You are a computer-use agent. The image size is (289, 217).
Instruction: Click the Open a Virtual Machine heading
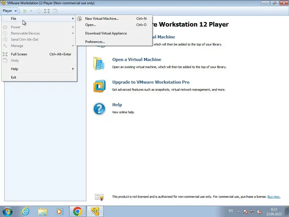coord(137,60)
